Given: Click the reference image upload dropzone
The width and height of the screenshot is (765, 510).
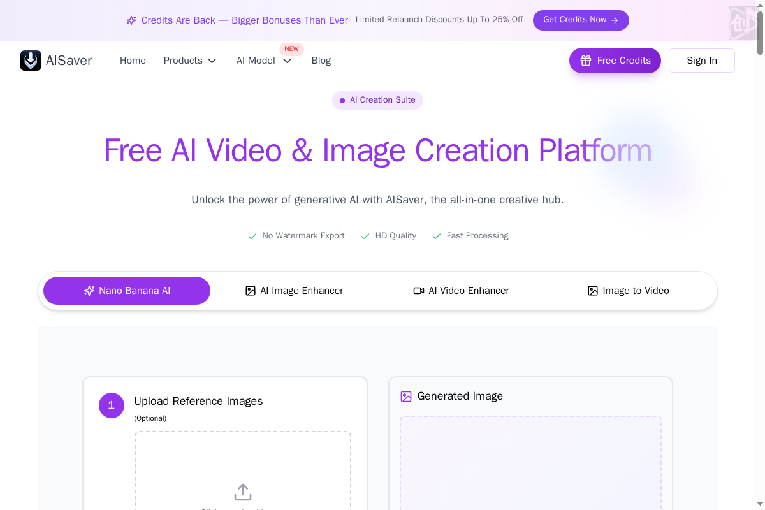Looking at the screenshot, I should point(243,472).
